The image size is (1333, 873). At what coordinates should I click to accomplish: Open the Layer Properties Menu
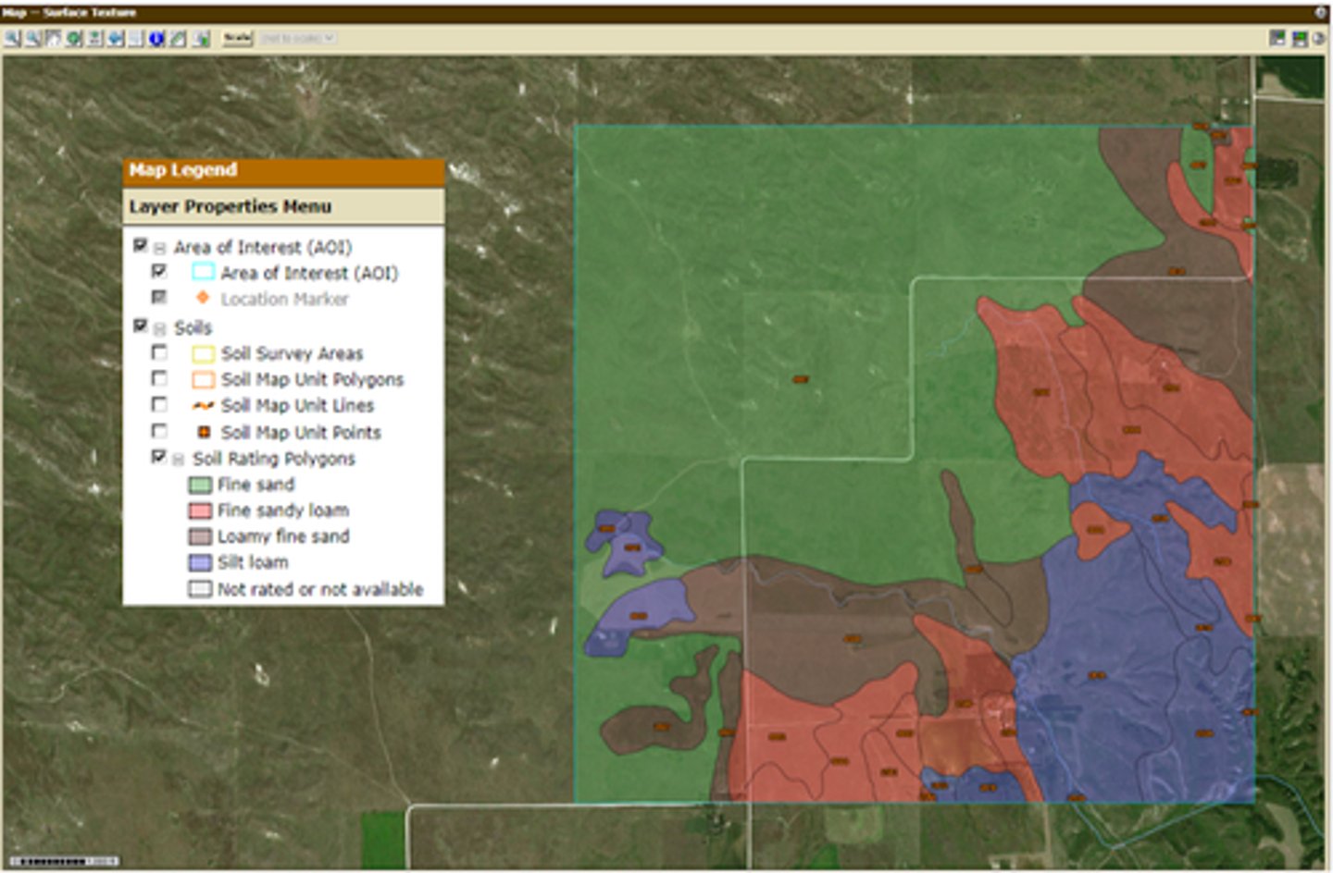pos(283,206)
